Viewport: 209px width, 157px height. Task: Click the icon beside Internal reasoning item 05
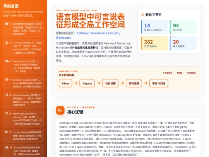pyautogui.click(x=7, y=95)
